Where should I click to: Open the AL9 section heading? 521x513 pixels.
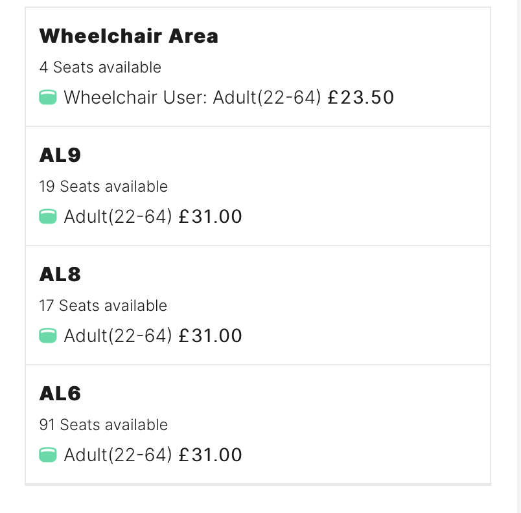tap(60, 155)
